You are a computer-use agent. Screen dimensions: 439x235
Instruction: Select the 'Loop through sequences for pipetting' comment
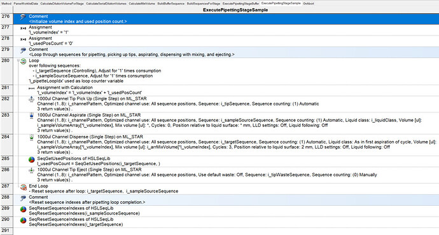[132, 55]
